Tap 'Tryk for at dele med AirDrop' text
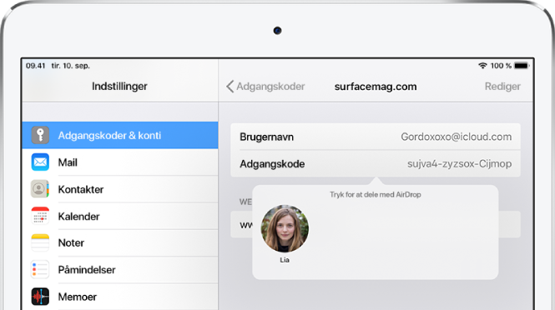 [x=376, y=195]
